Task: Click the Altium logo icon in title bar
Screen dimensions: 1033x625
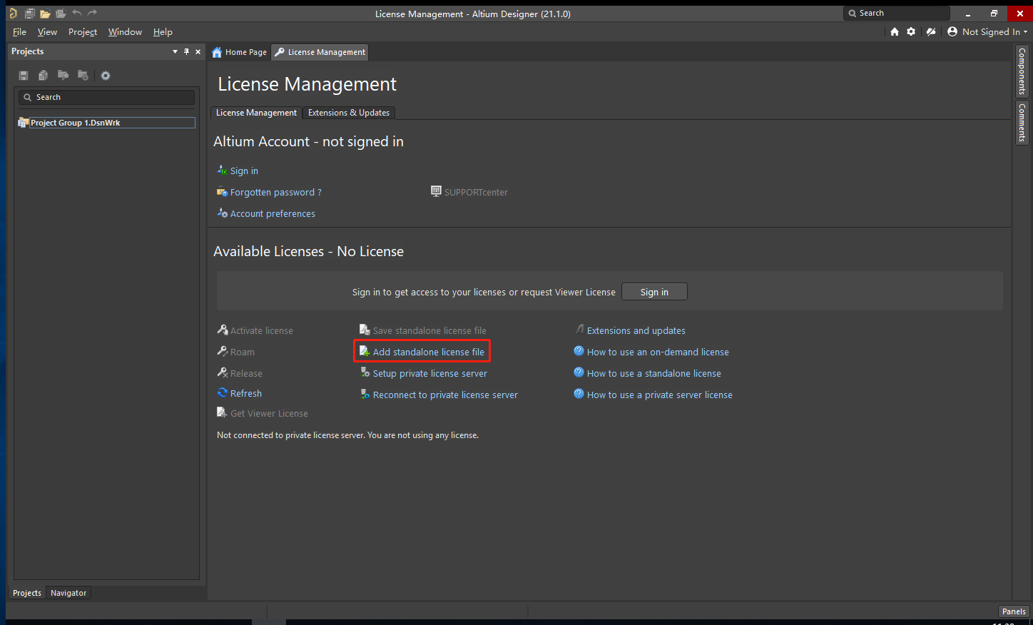Action: [13, 14]
